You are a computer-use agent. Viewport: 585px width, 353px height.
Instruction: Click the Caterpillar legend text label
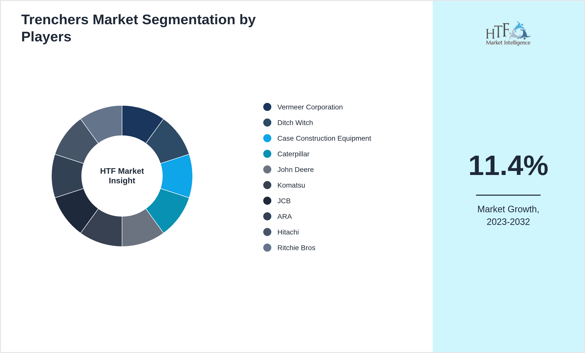click(x=293, y=154)
